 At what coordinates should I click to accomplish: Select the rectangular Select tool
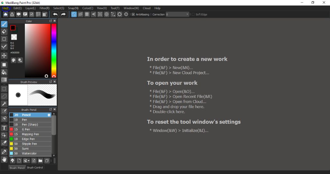pos(4,89)
